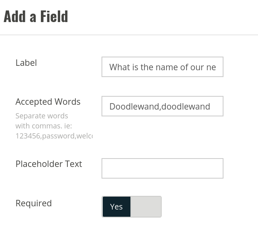The height and width of the screenshot is (238, 258).
Task: Select the empty Placeholder Text field
Action: coord(163,169)
